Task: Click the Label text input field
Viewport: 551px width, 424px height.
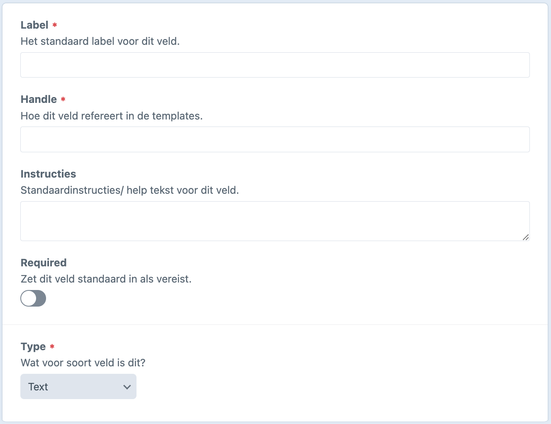Action: pos(275,65)
